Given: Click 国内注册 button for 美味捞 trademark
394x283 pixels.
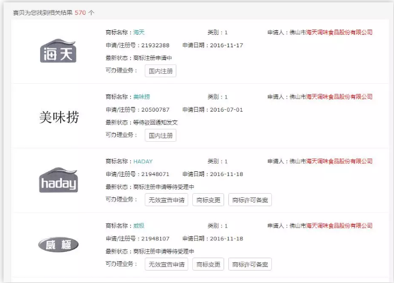Looking at the screenshot, I should [x=160, y=135].
